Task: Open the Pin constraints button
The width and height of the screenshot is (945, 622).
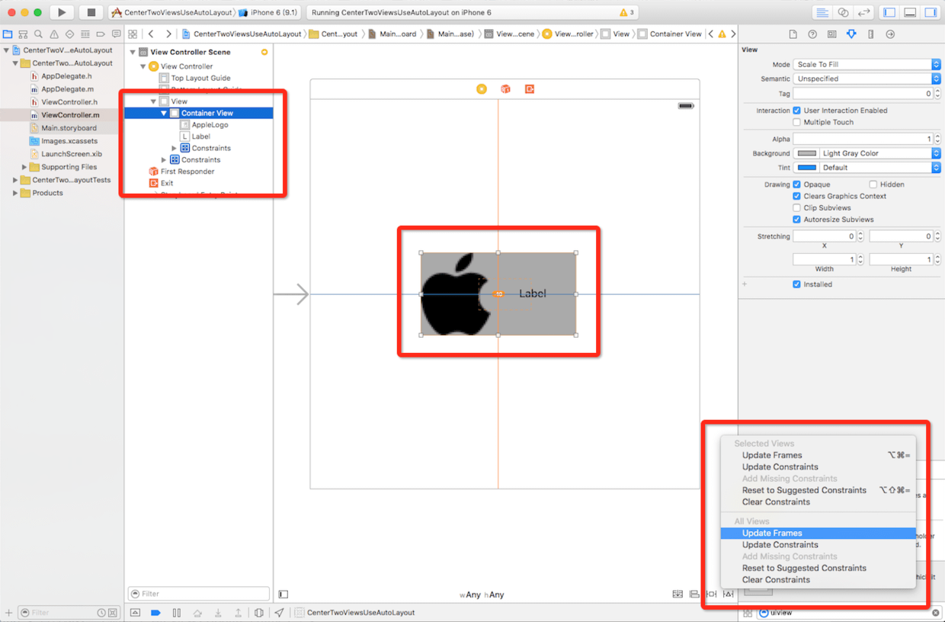Action: point(711,594)
